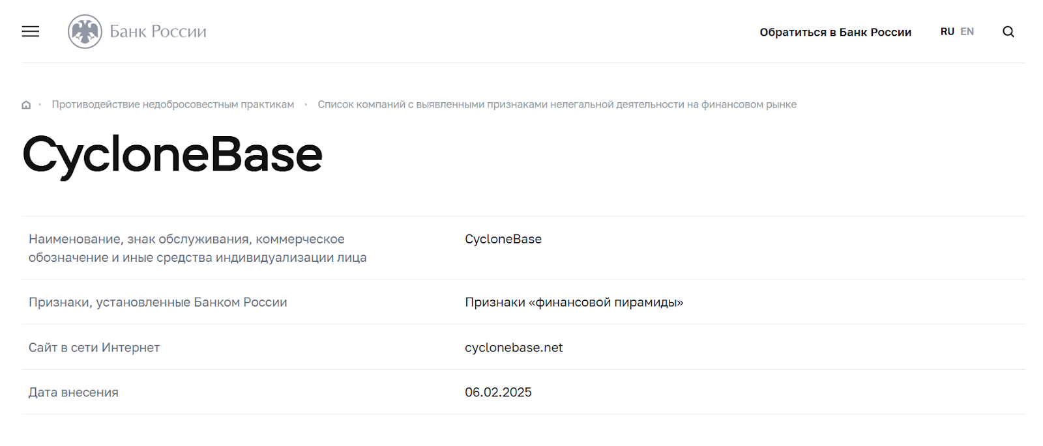Select the RU language option
1043x446 pixels.
pos(947,31)
